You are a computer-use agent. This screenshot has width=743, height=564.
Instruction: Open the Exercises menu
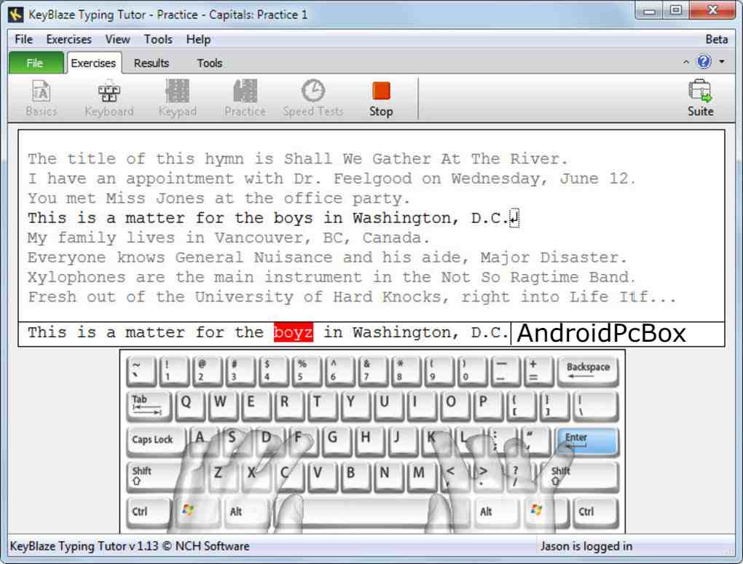click(68, 39)
